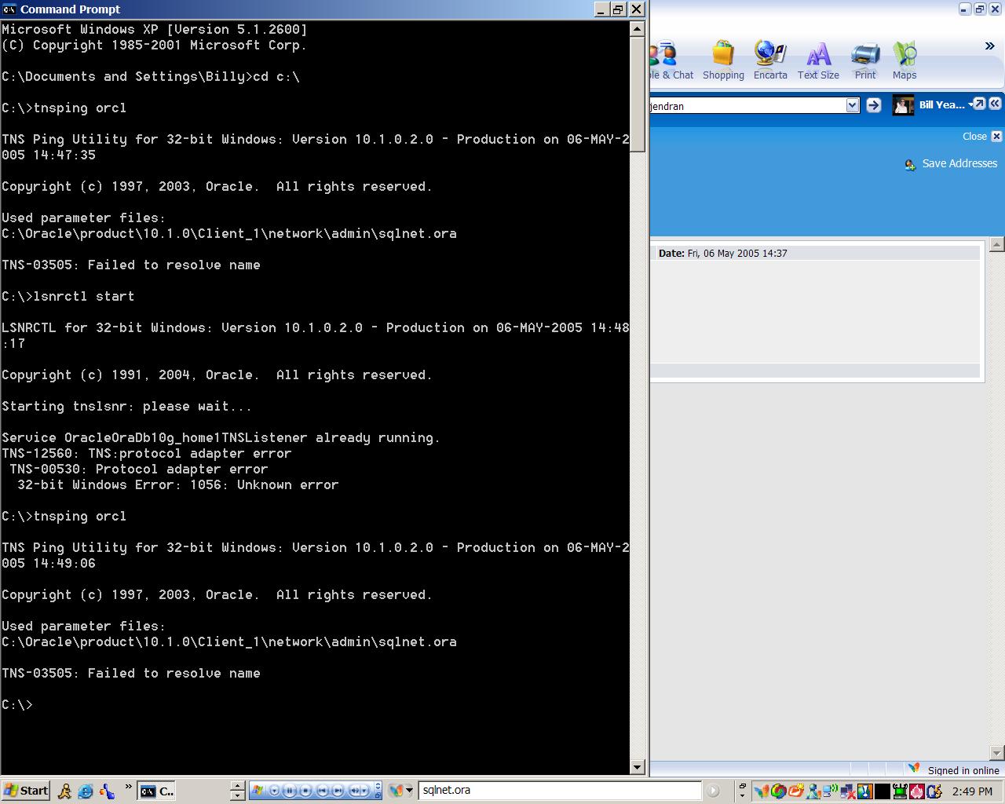The width and height of the screenshot is (1005, 804).
Task: Click the Encarta globe icon
Action: [769, 60]
